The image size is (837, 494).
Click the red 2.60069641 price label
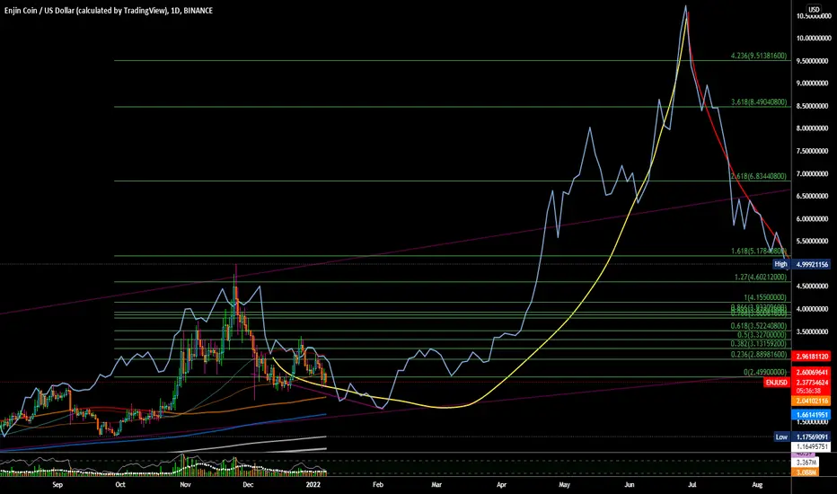(812, 372)
